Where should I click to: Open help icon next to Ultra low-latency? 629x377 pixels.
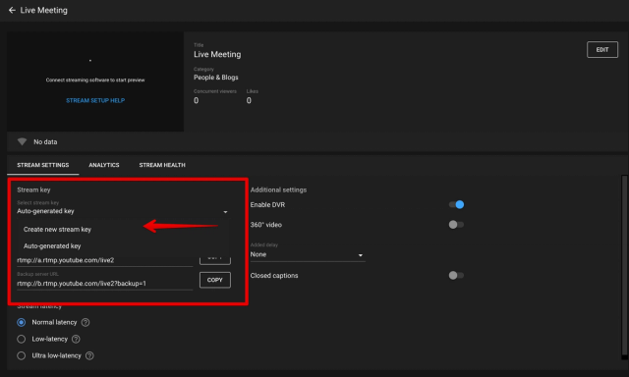[x=89, y=355]
